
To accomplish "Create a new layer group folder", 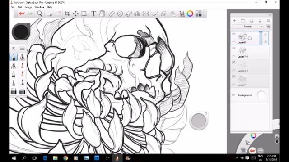I will coord(243,21).
